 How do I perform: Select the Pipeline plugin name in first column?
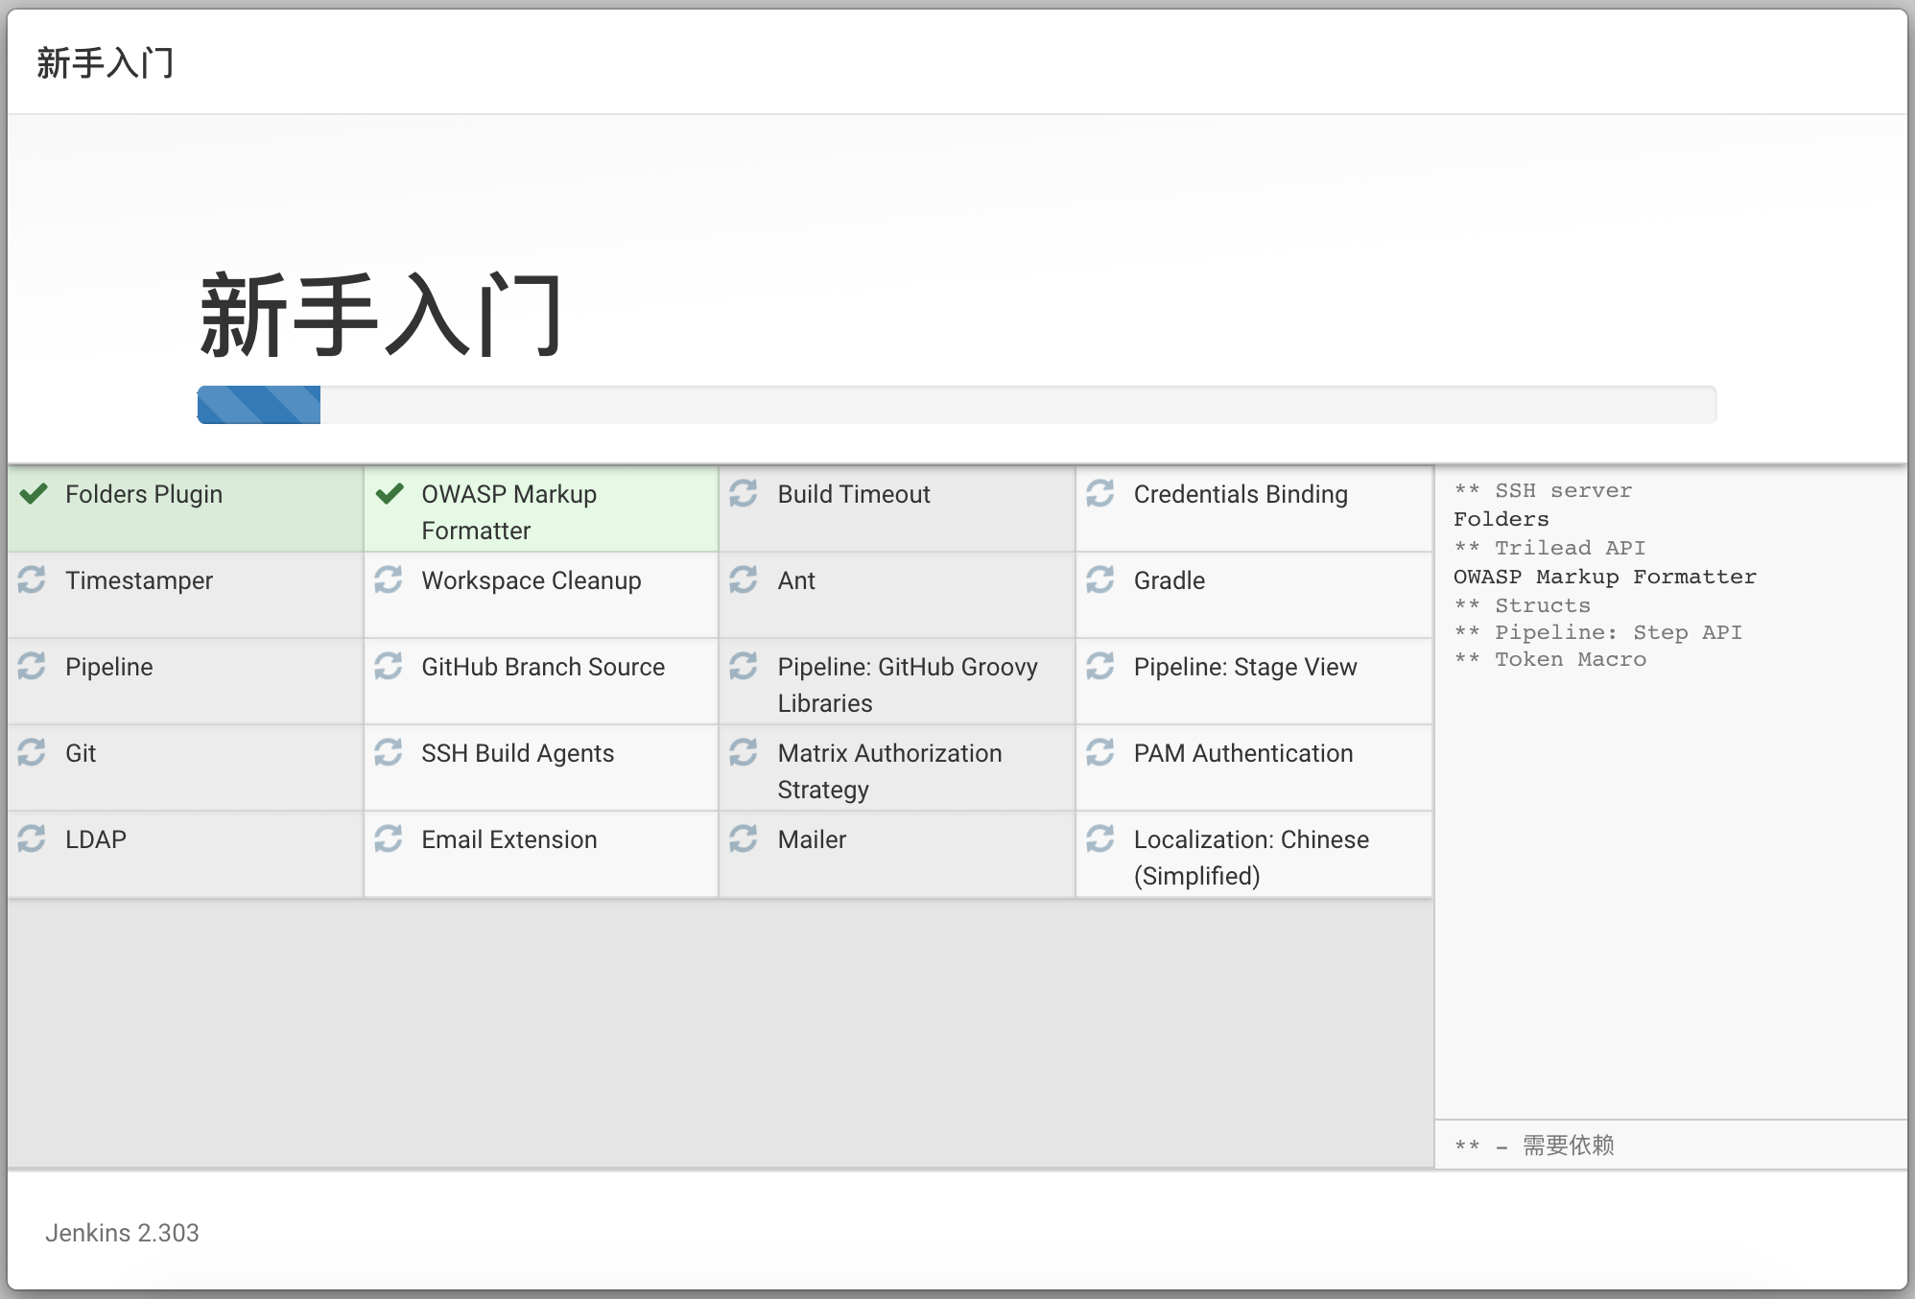click(x=109, y=667)
